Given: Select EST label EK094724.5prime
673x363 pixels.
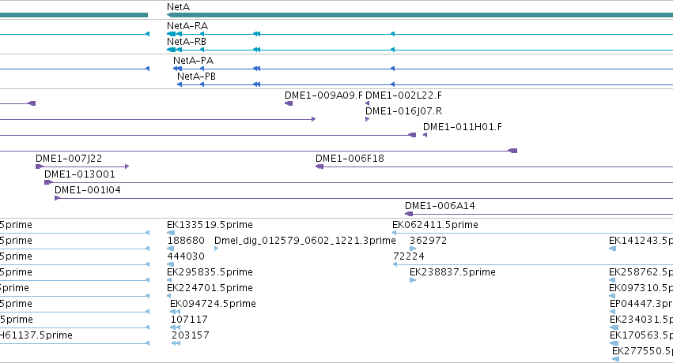Looking at the screenshot, I should [x=213, y=304].
